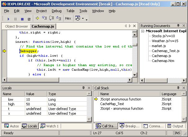Close the Call Stack panel
188x137 pixels.
(x=184, y=88)
